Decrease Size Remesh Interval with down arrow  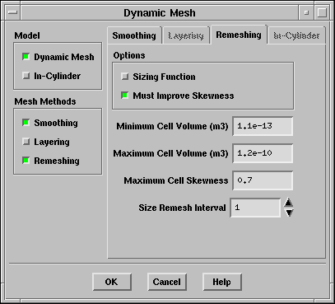(289, 213)
